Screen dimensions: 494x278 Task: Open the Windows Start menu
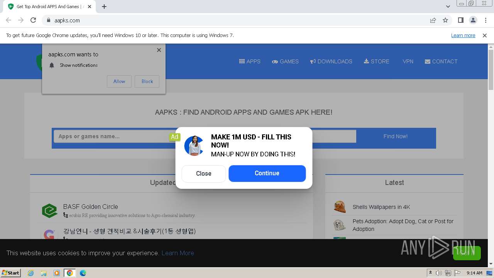(11, 273)
